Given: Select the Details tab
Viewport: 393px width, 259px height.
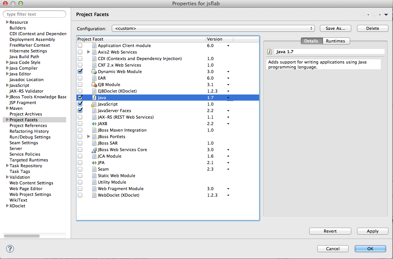Looking at the screenshot, I should pos(311,41).
